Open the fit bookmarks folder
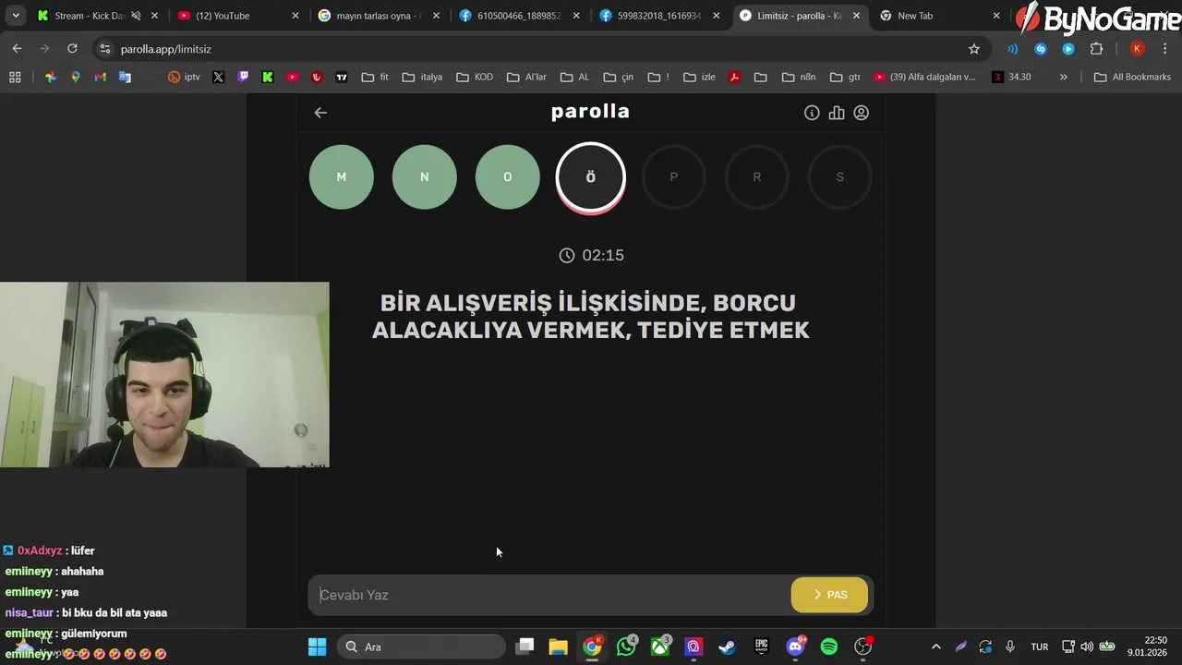The width and height of the screenshot is (1182, 665). tap(375, 78)
